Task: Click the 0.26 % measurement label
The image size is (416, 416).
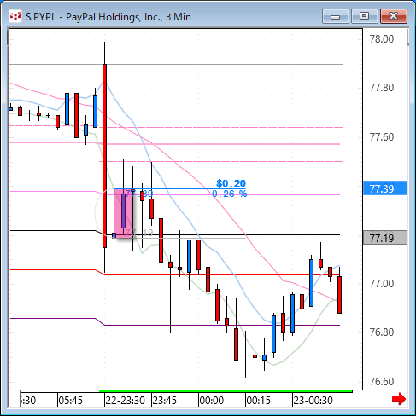Action: click(x=230, y=194)
